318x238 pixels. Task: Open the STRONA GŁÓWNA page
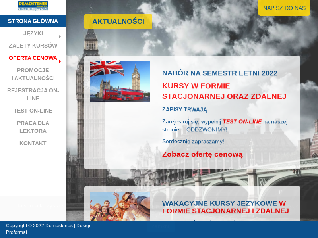[33, 21]
